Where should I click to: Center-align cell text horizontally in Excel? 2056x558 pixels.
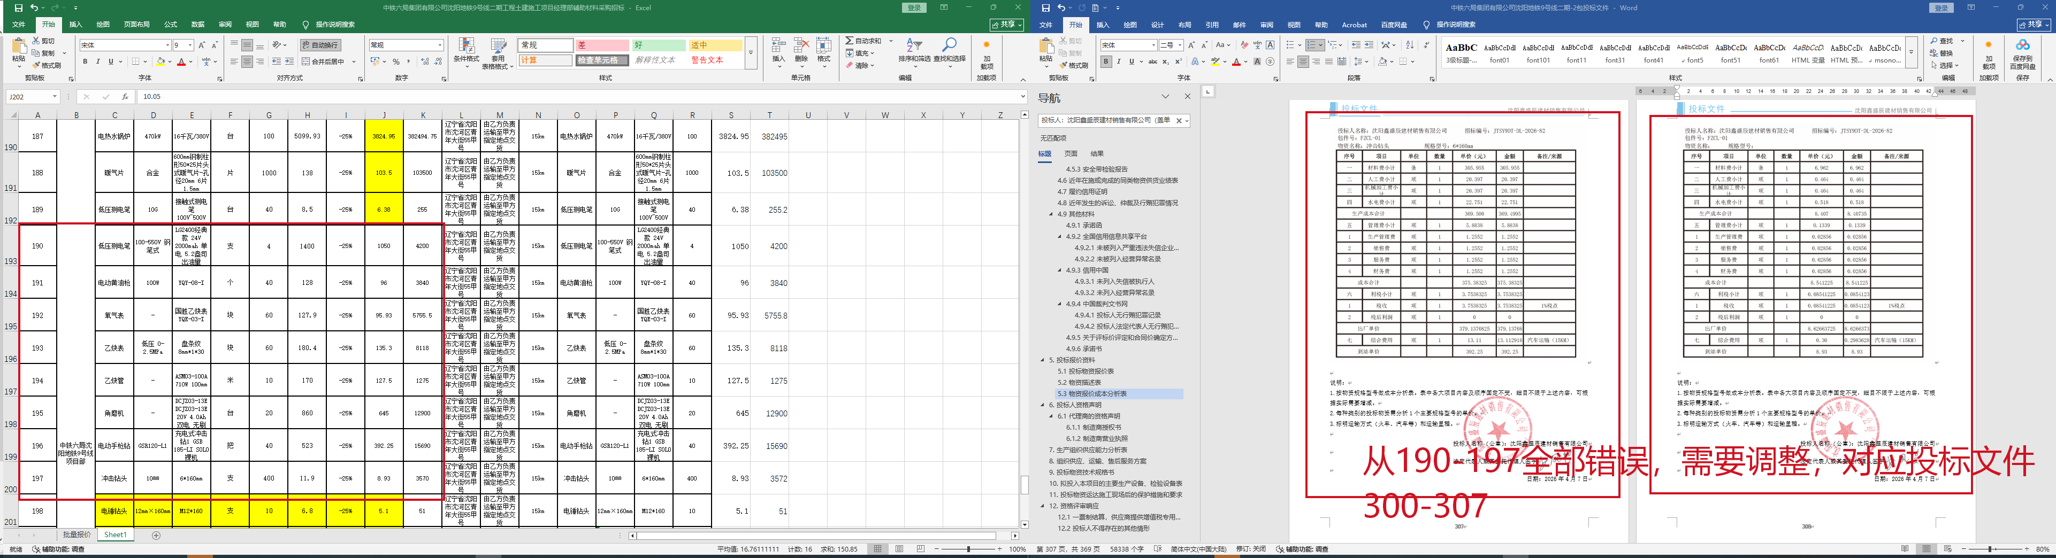point(247,61)
